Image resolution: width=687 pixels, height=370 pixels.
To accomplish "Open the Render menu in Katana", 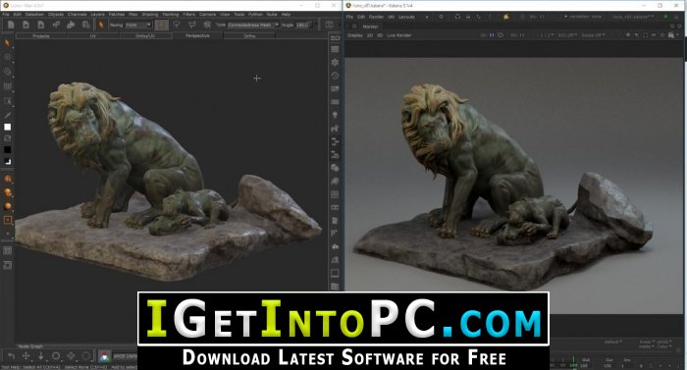I will coord(376,17).
